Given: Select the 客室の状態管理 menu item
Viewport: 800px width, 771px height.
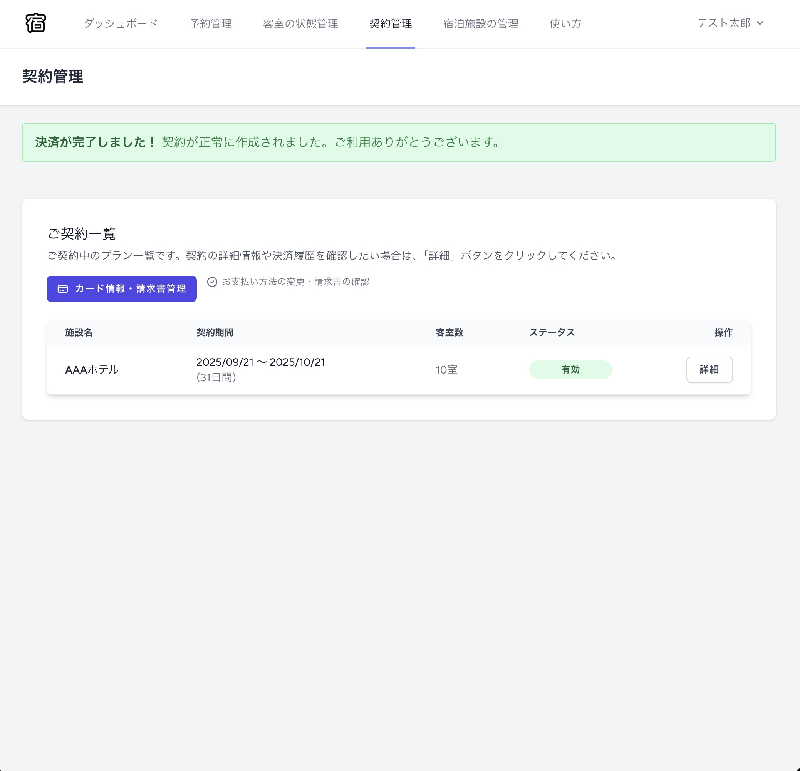Looking at the screenshot, I should 301,23.
